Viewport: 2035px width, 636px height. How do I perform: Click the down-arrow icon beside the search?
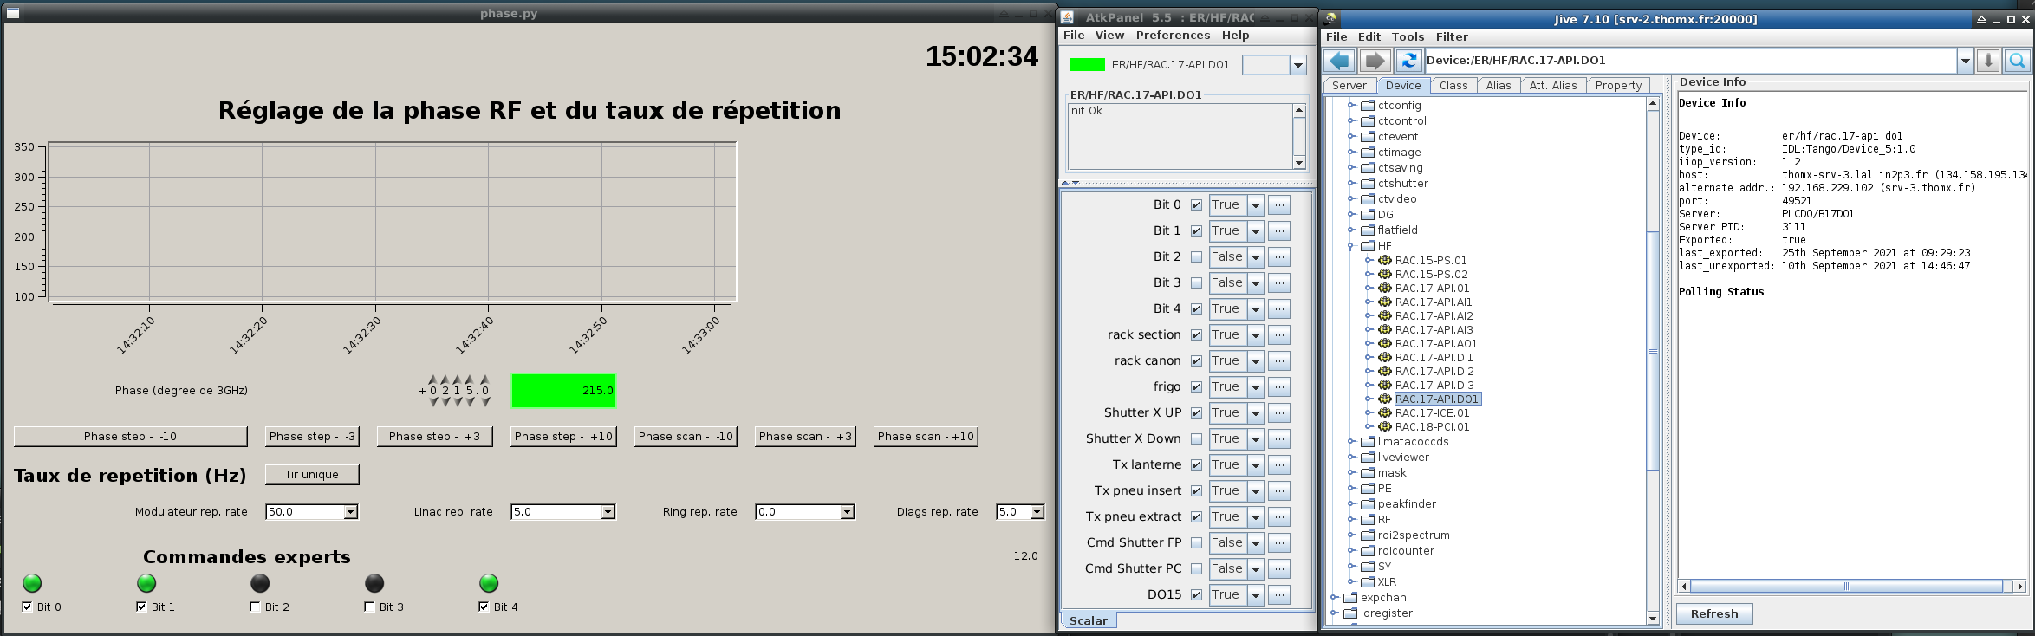[1988, 61]
